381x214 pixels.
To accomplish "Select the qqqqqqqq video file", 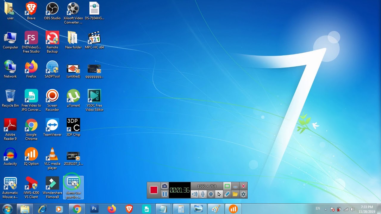I will (94, 71).
